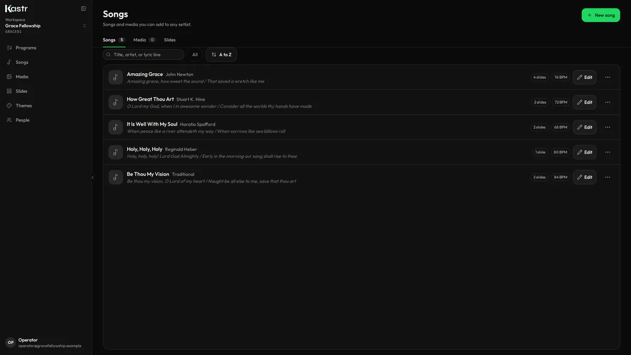Edit the How Great Thou Art song
631x355 pixels.
[585, 102]
